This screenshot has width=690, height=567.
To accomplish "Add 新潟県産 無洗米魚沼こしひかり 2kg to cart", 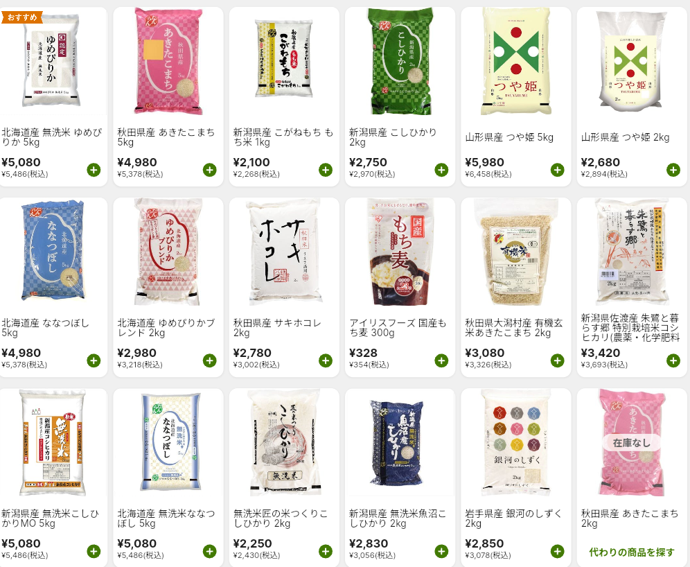I will coord(441,551).
